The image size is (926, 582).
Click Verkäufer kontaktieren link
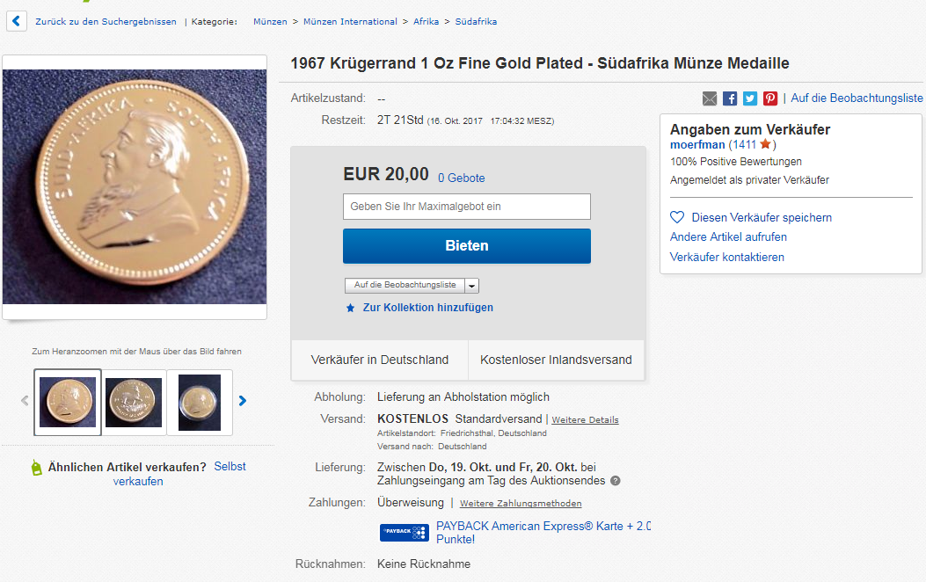[726, 257]
